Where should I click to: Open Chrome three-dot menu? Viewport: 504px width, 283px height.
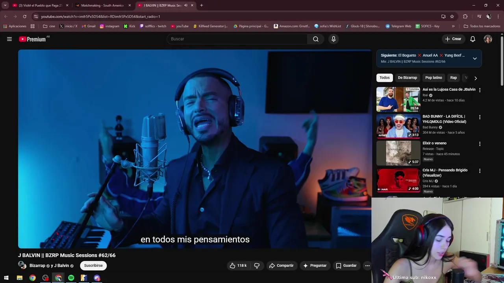tap(498, 17)
